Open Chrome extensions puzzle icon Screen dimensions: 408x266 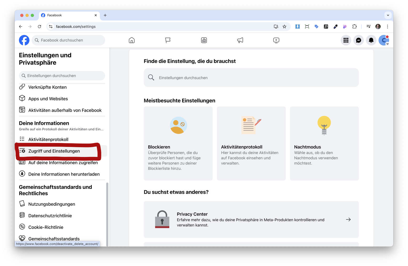[x=354, y=27]
